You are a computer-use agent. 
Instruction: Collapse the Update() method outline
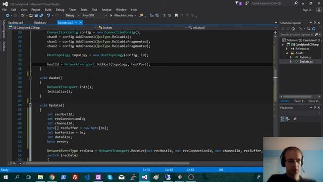click(x=30, y=105)
